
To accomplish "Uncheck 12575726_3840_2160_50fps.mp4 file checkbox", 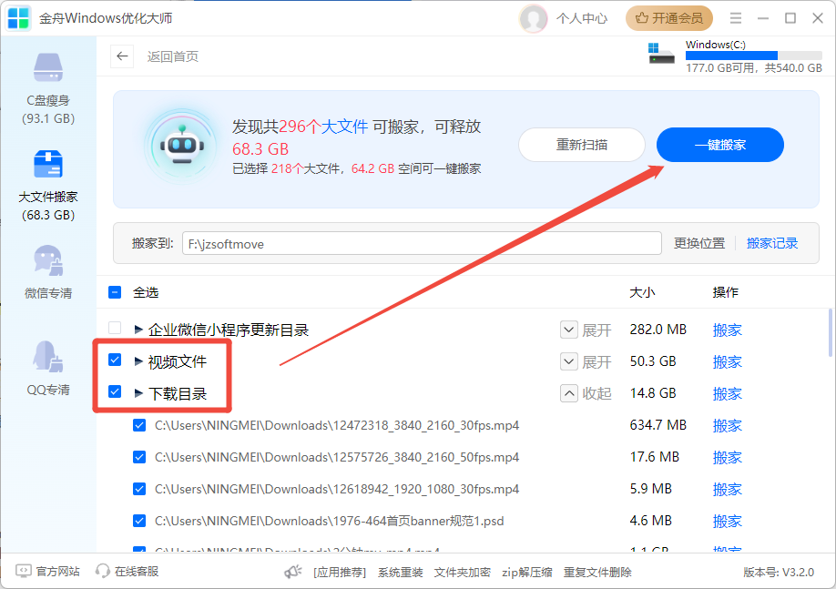I will click(139, 457).
